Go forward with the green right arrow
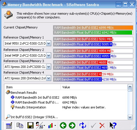137x130 pixels. [72, 125]
